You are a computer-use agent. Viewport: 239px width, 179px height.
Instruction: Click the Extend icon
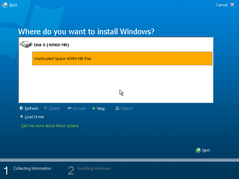click(x=117, y=108)
